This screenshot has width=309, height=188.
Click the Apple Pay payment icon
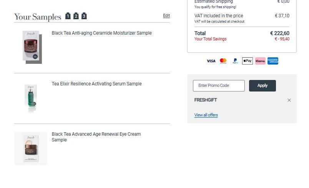click(x=248, y=61)
